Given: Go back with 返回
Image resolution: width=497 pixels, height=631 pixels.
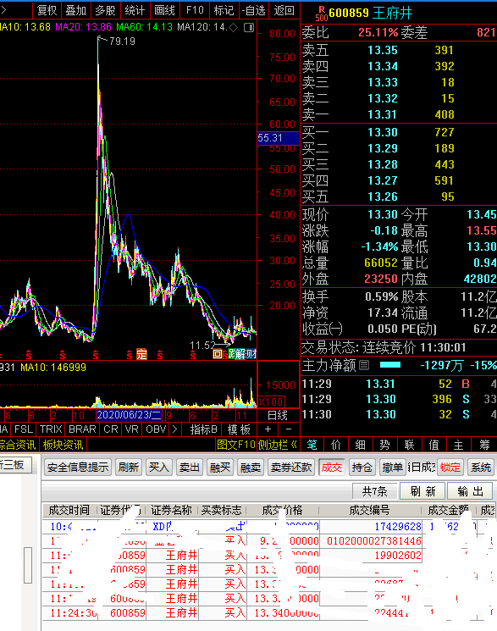Looking at the screenshot, I should click(284, 10).
